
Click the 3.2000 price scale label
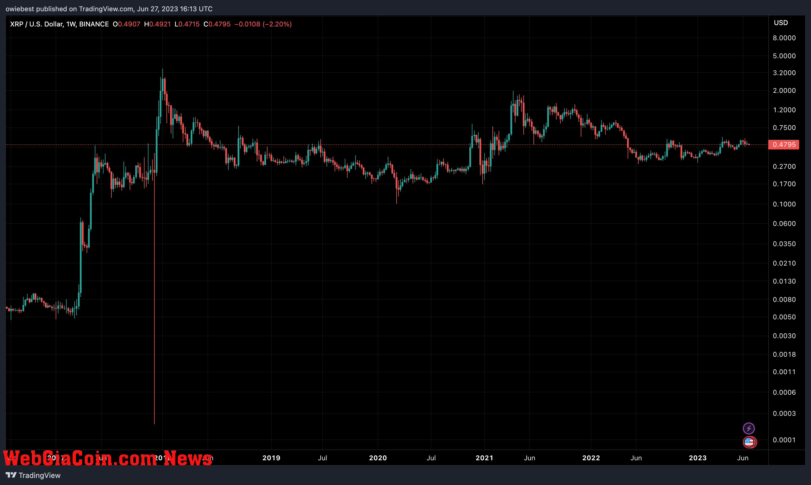784,73
